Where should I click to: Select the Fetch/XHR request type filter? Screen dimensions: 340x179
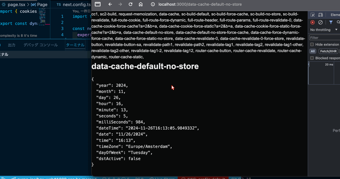(x=328, y=51)
